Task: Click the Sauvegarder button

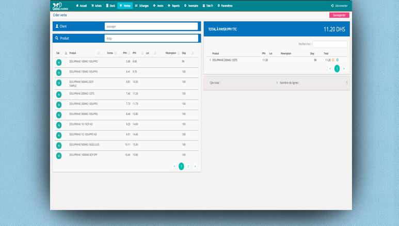Action: click(x=339, y=15)
